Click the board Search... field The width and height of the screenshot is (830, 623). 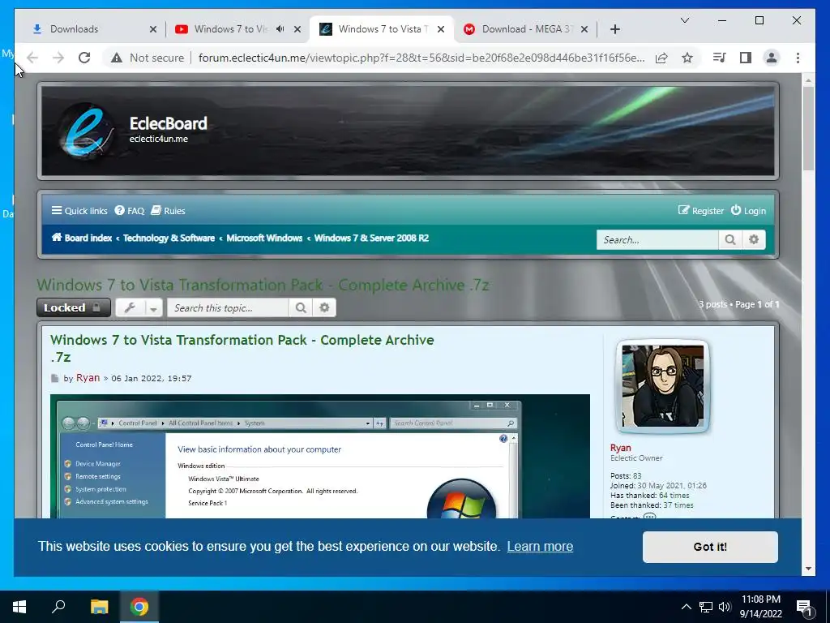[657, 239]
